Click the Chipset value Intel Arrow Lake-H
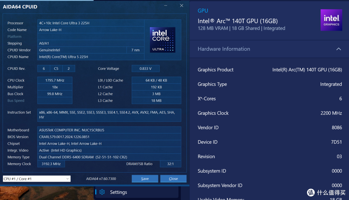 coord(109,143)
